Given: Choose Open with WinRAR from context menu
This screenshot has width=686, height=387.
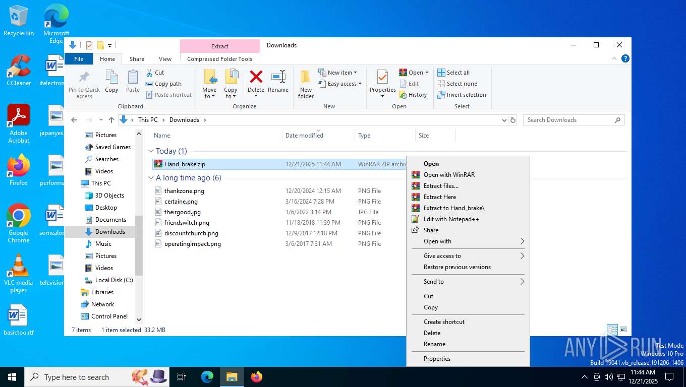Looking at the screenshot, I should coord(468,175).
